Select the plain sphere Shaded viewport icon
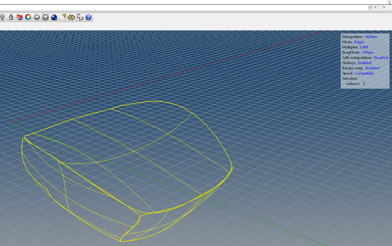 37,17
